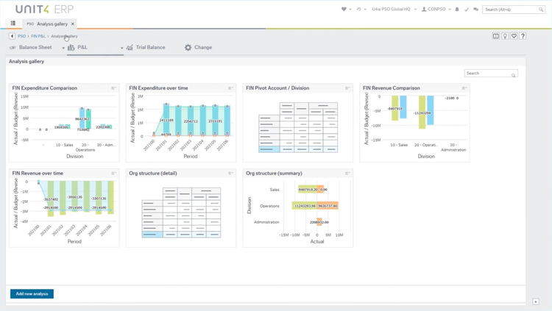Click the Unit4 ERP logo

[44, 9]
